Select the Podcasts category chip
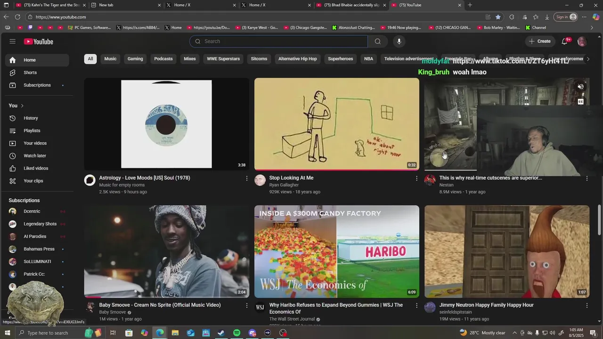Image resolution: width=603 pixels, height=339 pixels. (x=163, y=59)
